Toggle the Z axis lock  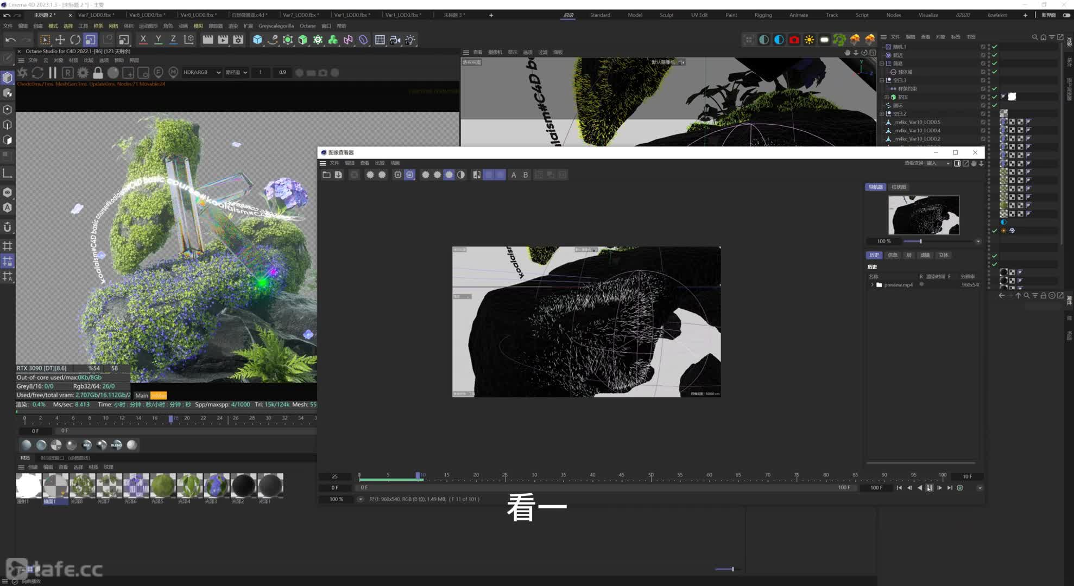[x=173, y=40]
